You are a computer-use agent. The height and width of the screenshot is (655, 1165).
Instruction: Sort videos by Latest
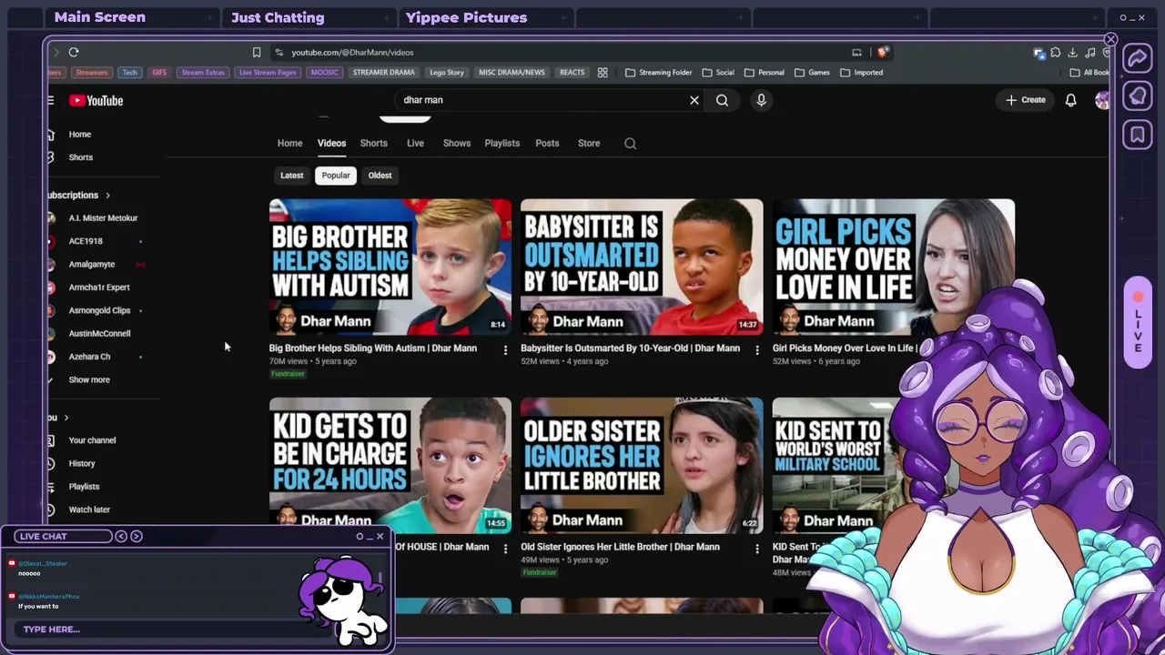pyautogui.click(x=292, y=176)
